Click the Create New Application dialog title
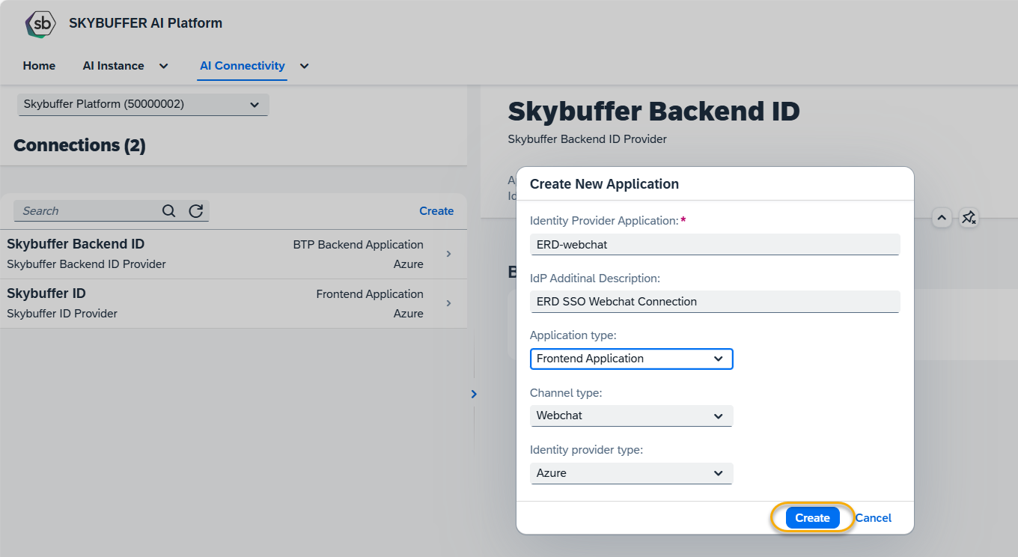Viewport: 1018px width, 557px height. (604, 184)
